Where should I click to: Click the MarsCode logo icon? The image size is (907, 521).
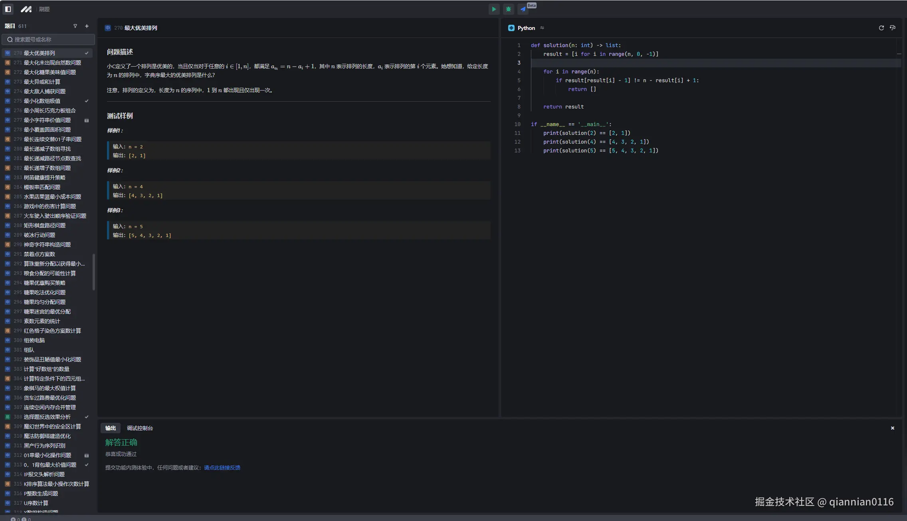26,9
